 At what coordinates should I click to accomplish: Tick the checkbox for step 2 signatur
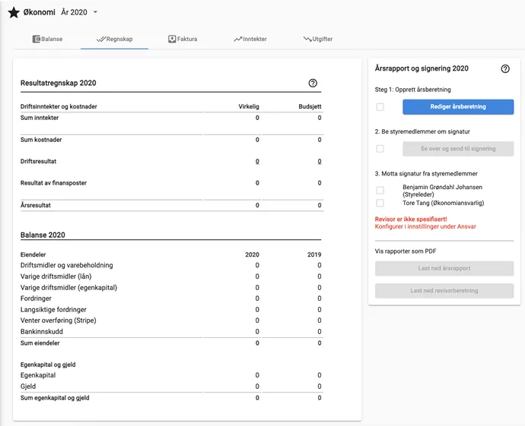click(x=380, y=149)
